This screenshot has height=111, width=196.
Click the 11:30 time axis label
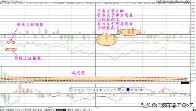(97, 108)
